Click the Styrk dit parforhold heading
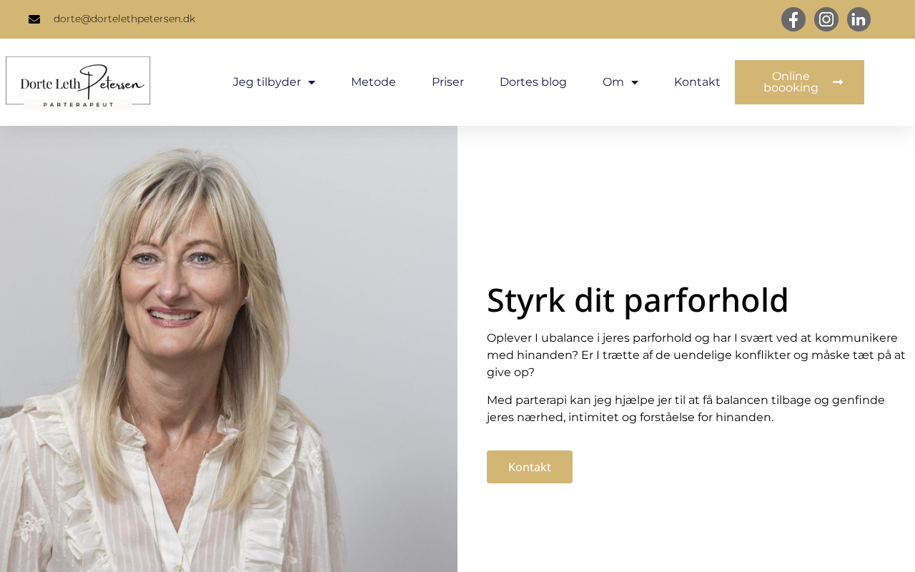The image size is (915, 572). point(638,300)
